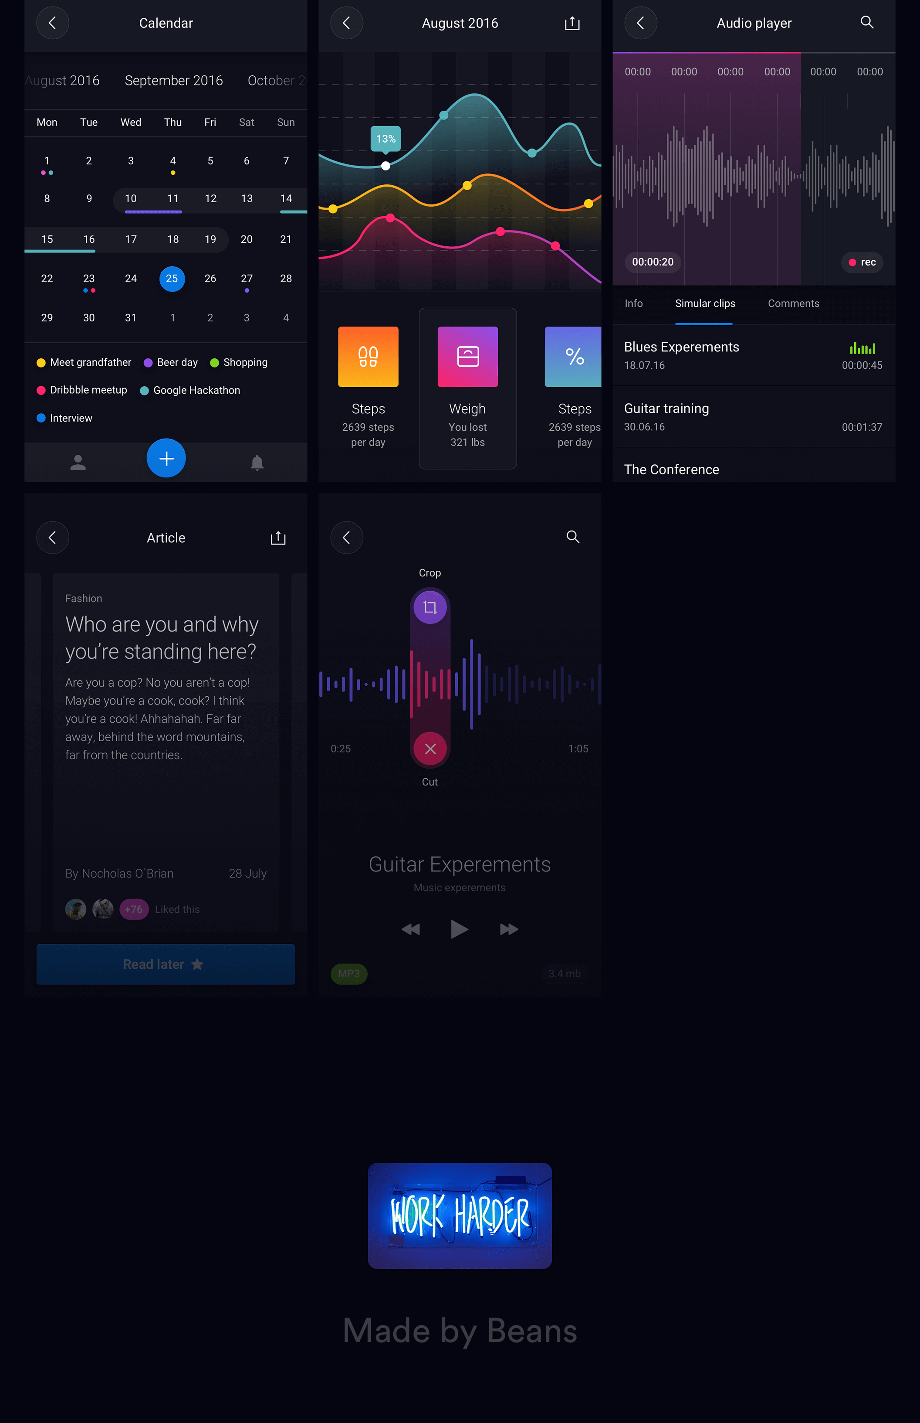This screenshot has height=1423, width=920.
Task: Toggle play button for Guitar Experiments
Action: (x=459, y=928)
